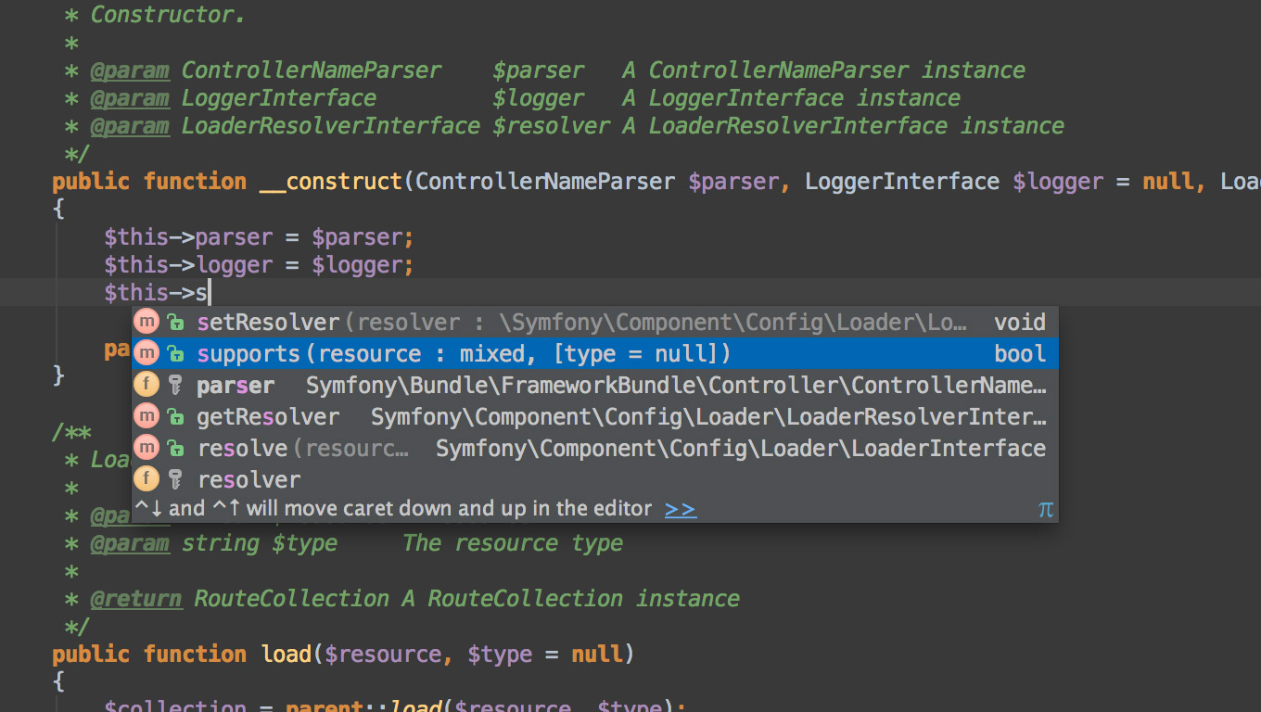Click 'Constructor.' comment text
This screenshot has width=1261, height=712.
click(x=168, y=15)
